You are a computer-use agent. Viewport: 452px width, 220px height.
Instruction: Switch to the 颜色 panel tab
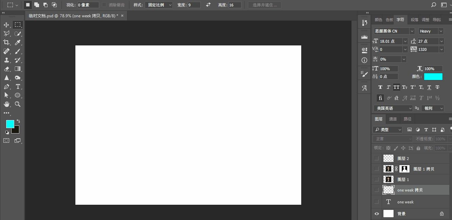tap(378, 20)
